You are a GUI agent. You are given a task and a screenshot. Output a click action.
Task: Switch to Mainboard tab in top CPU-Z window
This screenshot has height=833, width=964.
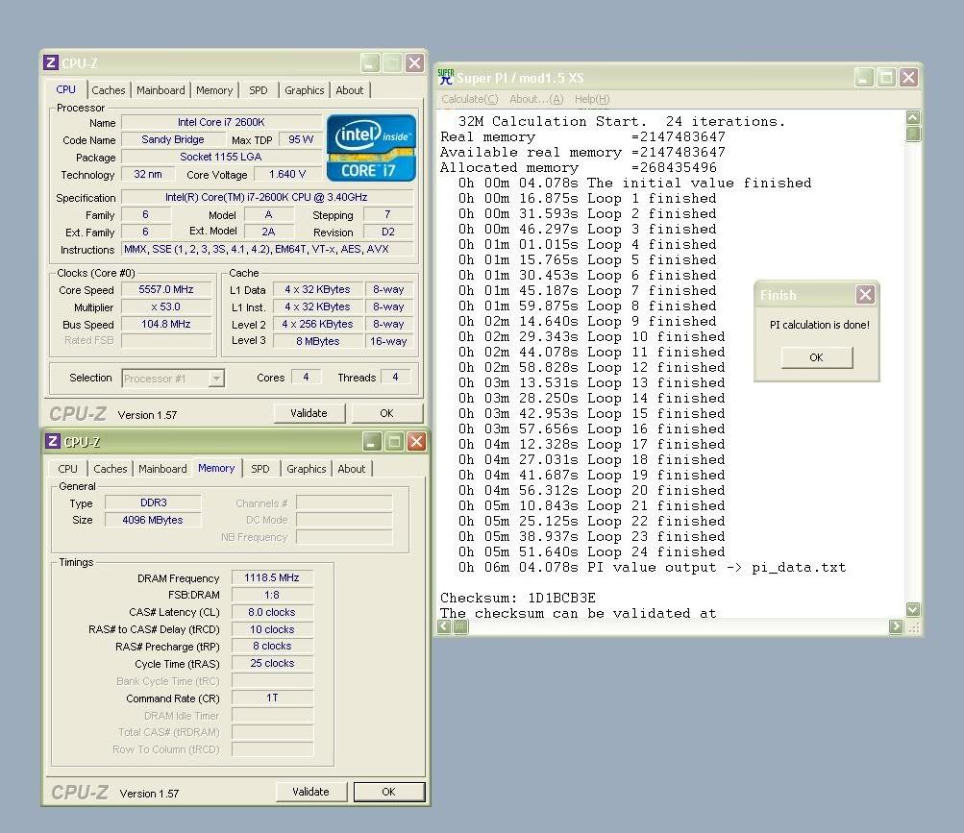point(161,90)
